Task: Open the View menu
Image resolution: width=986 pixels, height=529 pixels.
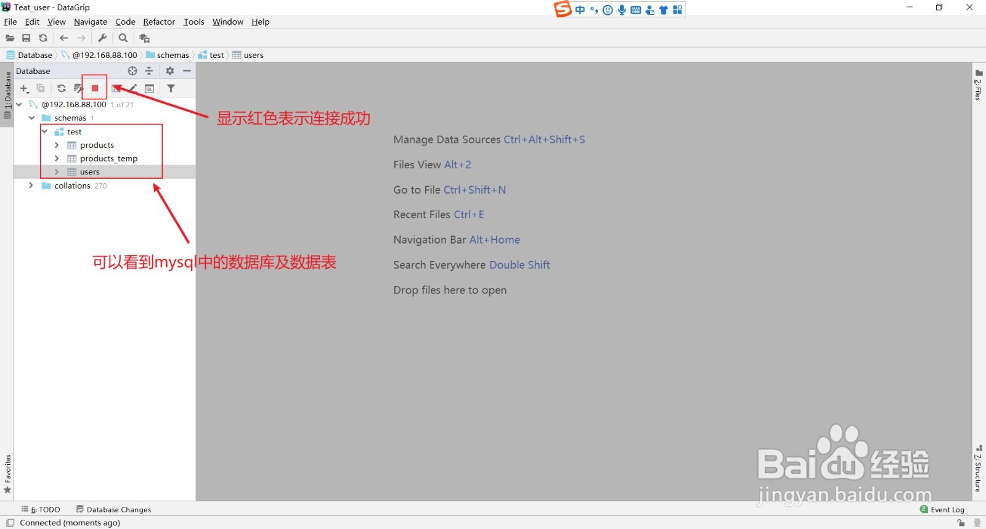Action: coord(56,22)
